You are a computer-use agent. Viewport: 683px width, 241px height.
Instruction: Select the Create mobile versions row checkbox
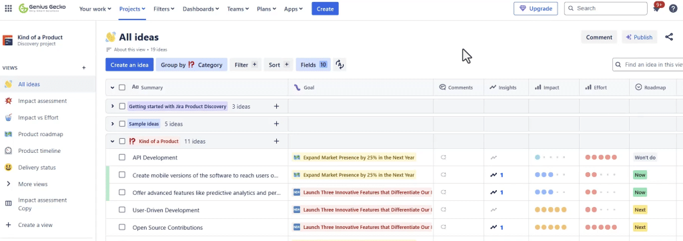click(123, 175)
